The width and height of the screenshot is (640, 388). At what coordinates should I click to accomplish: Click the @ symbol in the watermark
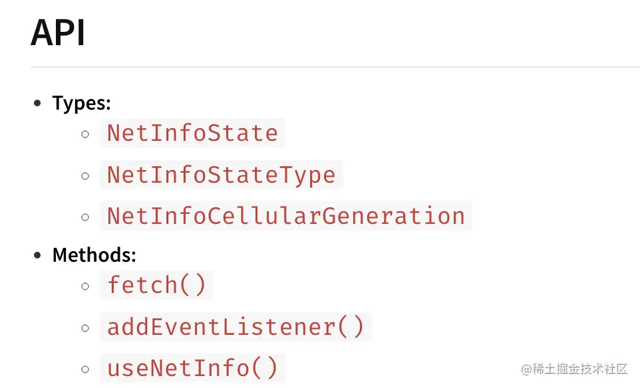(x=526, y=369)
